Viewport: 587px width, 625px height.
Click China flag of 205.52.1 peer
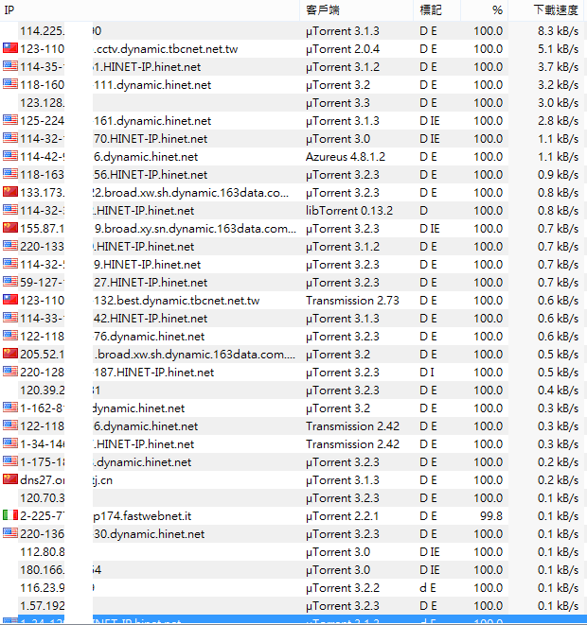pyautogui.click(x=10, y=353)
